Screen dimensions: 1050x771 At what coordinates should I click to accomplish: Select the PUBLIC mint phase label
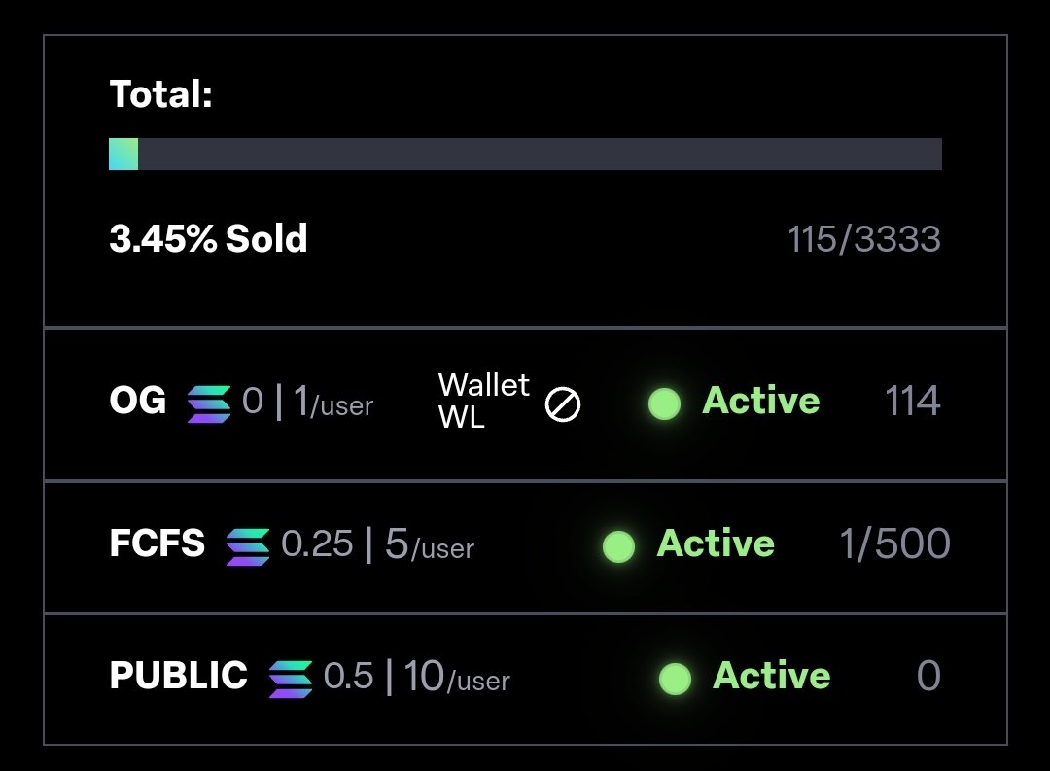(179, 676)
